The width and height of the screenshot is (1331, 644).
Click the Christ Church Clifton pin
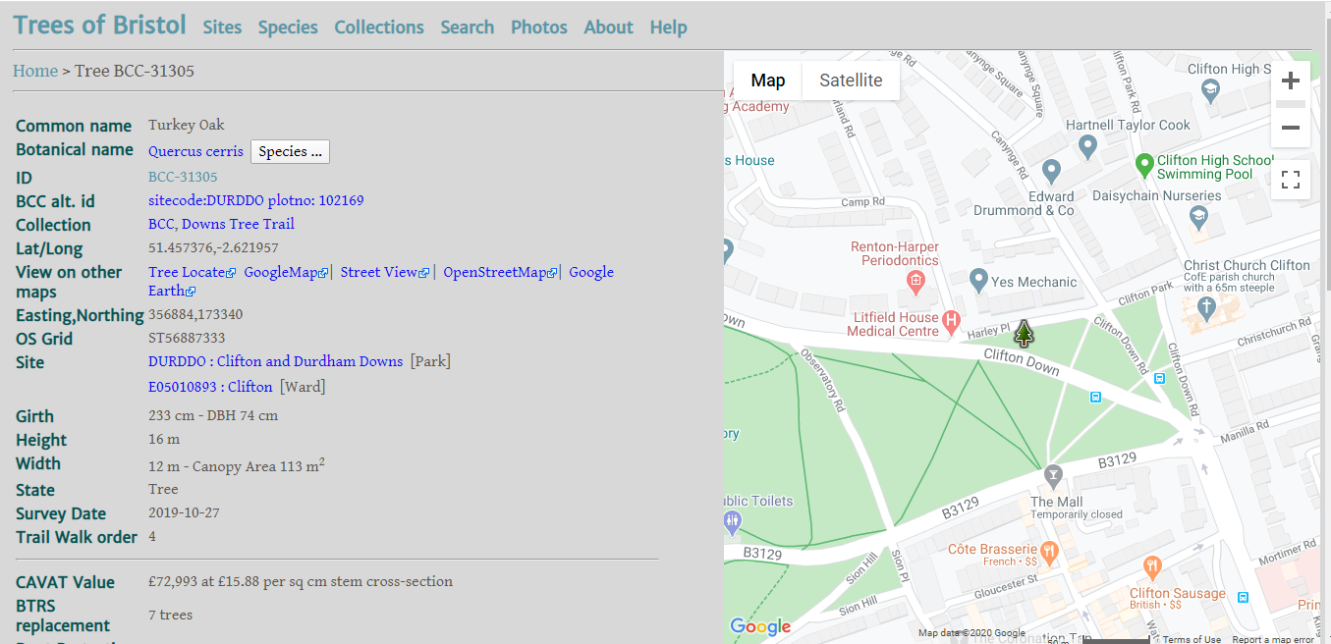tap(1209, 308)
